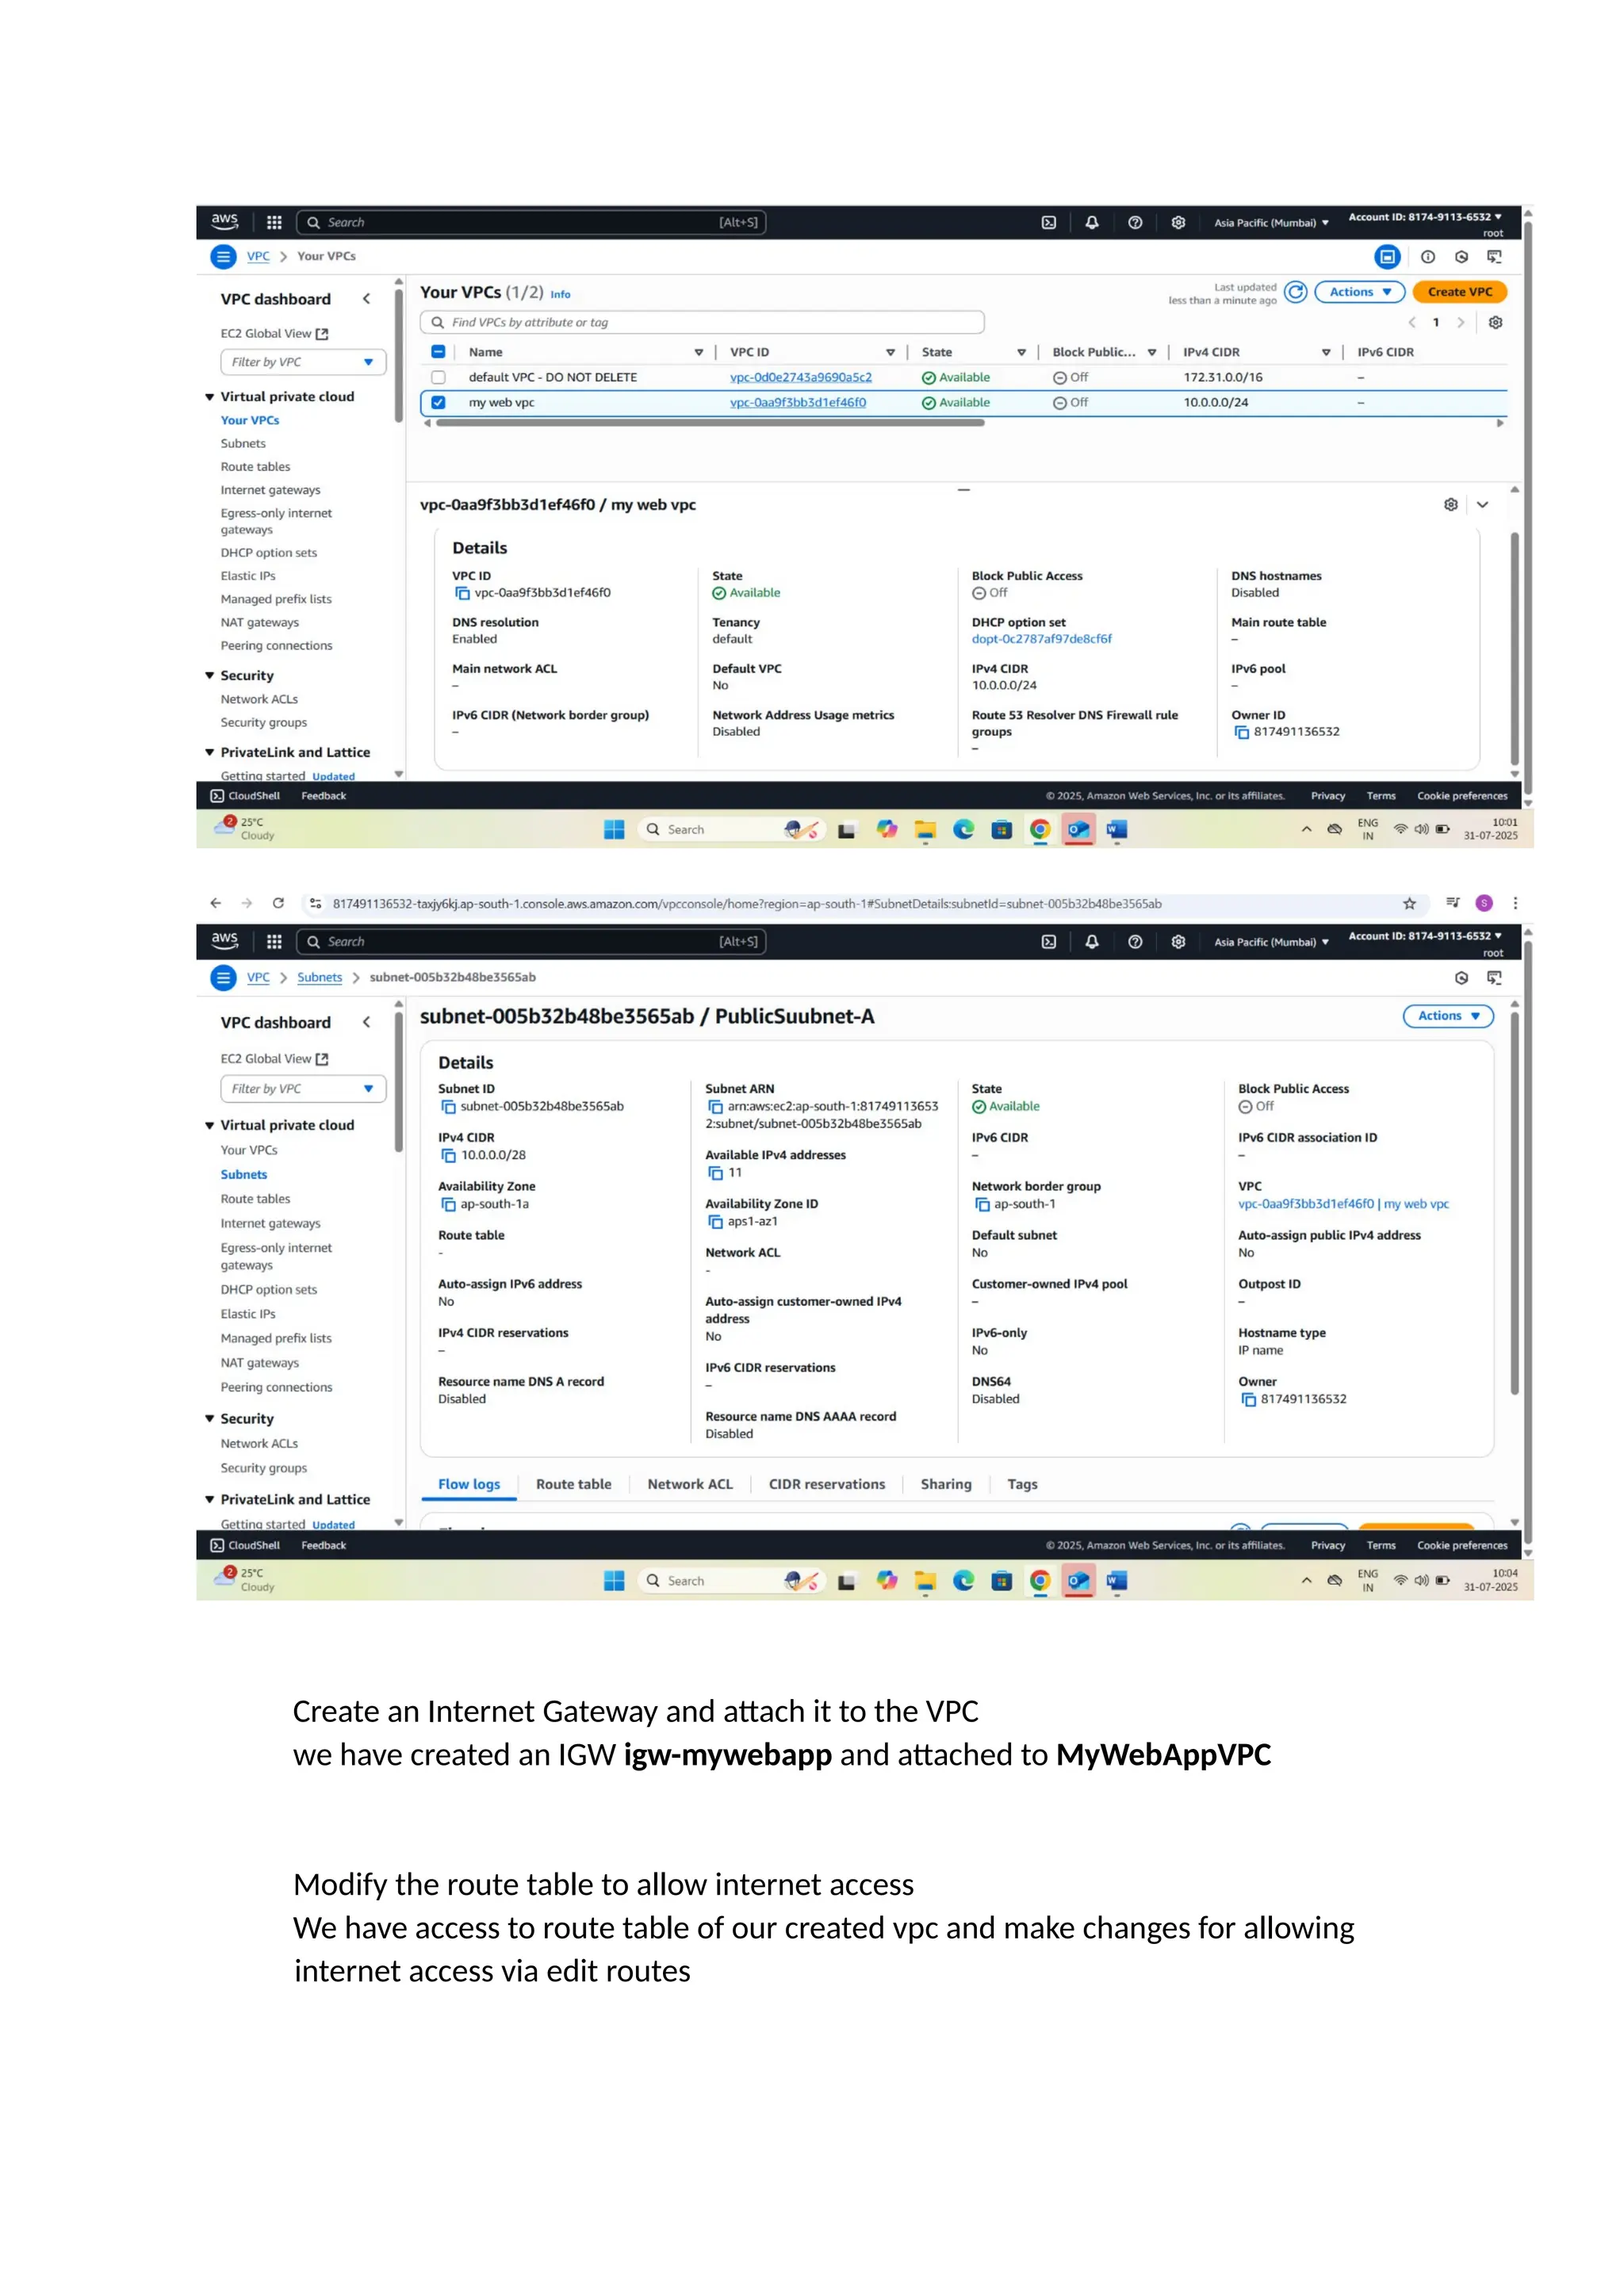Check the default VPC - DO NOT DELETE row

438,377
